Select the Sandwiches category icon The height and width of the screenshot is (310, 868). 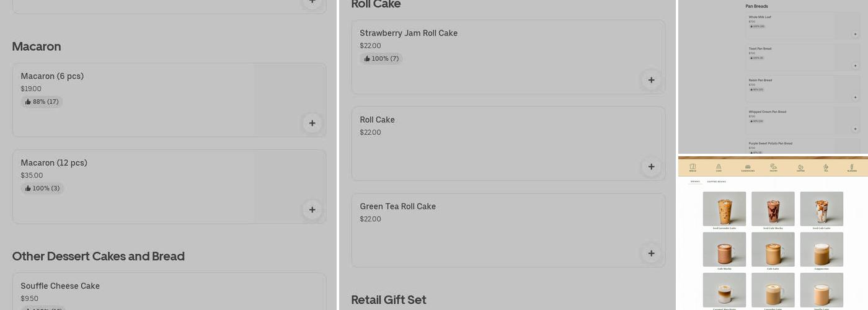tap(748, 167)
